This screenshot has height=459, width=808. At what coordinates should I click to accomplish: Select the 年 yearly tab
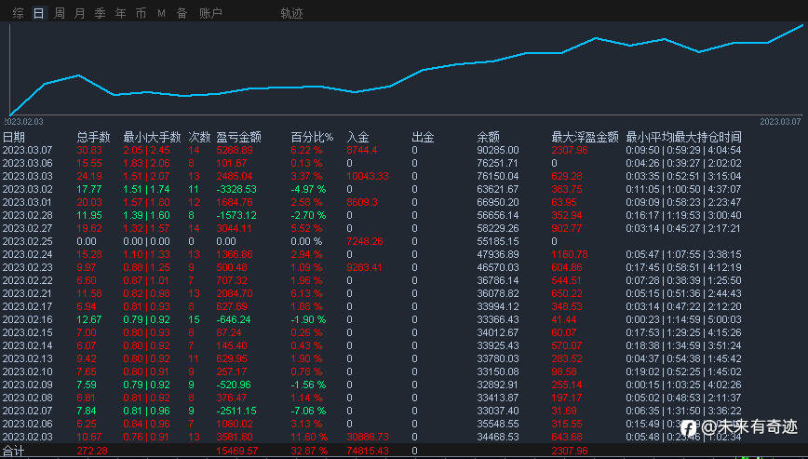click(120, 13)
